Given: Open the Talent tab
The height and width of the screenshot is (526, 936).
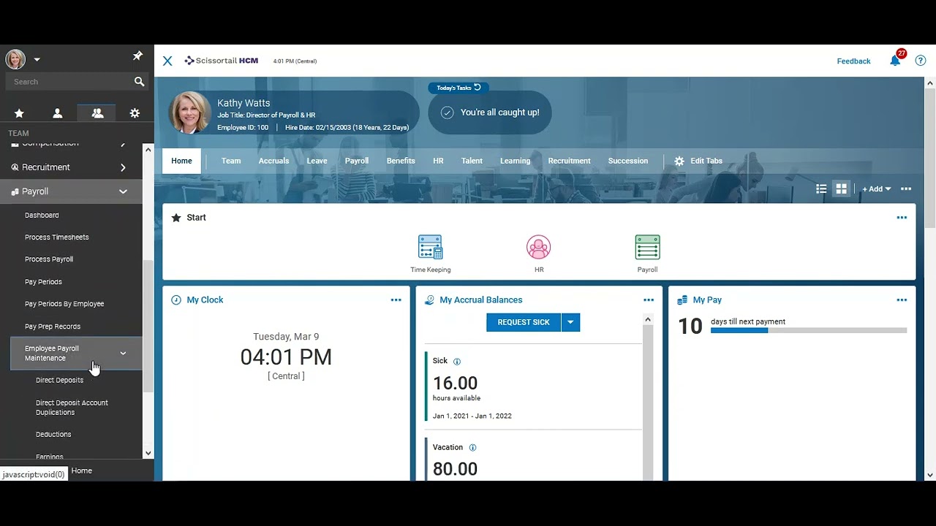Looking at the screenshot, I should point(472,161).
